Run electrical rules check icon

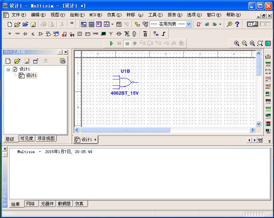click(199, 24)
